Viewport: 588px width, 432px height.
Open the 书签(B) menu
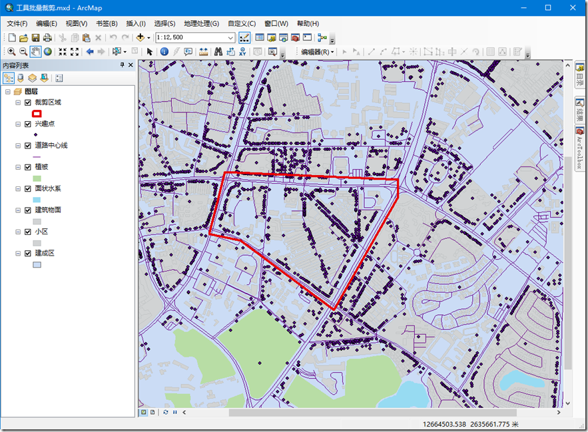pos(107,23)
